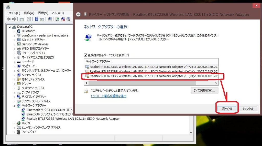Open the help question-mark toolbar icon

coord(36,19)
